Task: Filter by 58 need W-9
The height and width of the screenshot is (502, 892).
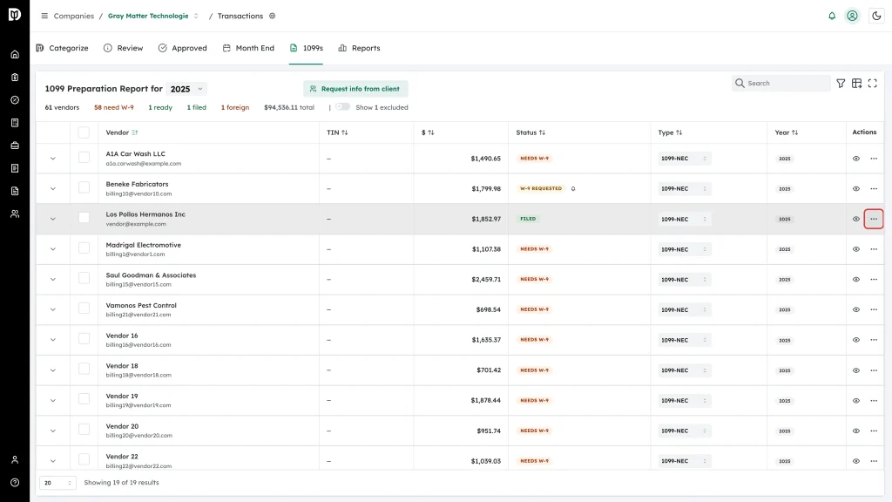Action: click(114, 107)
